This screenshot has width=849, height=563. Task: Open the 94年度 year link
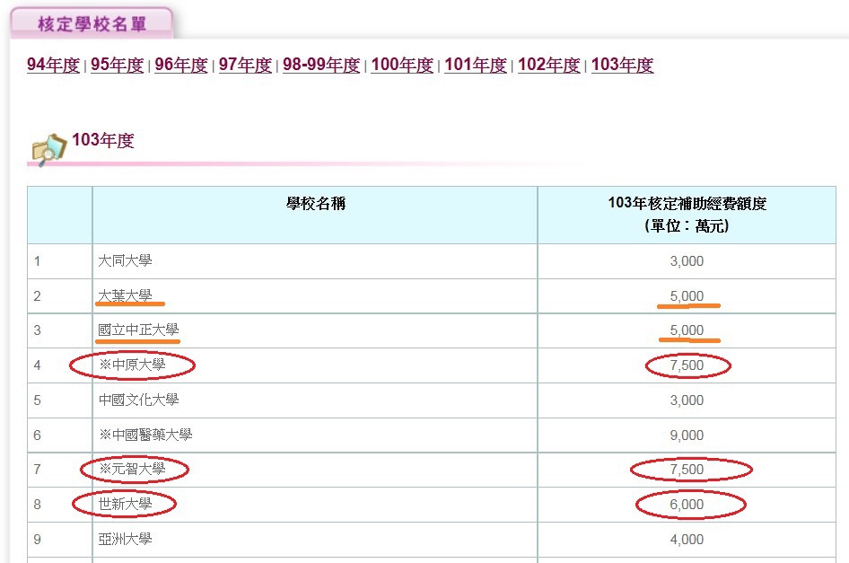53,65
